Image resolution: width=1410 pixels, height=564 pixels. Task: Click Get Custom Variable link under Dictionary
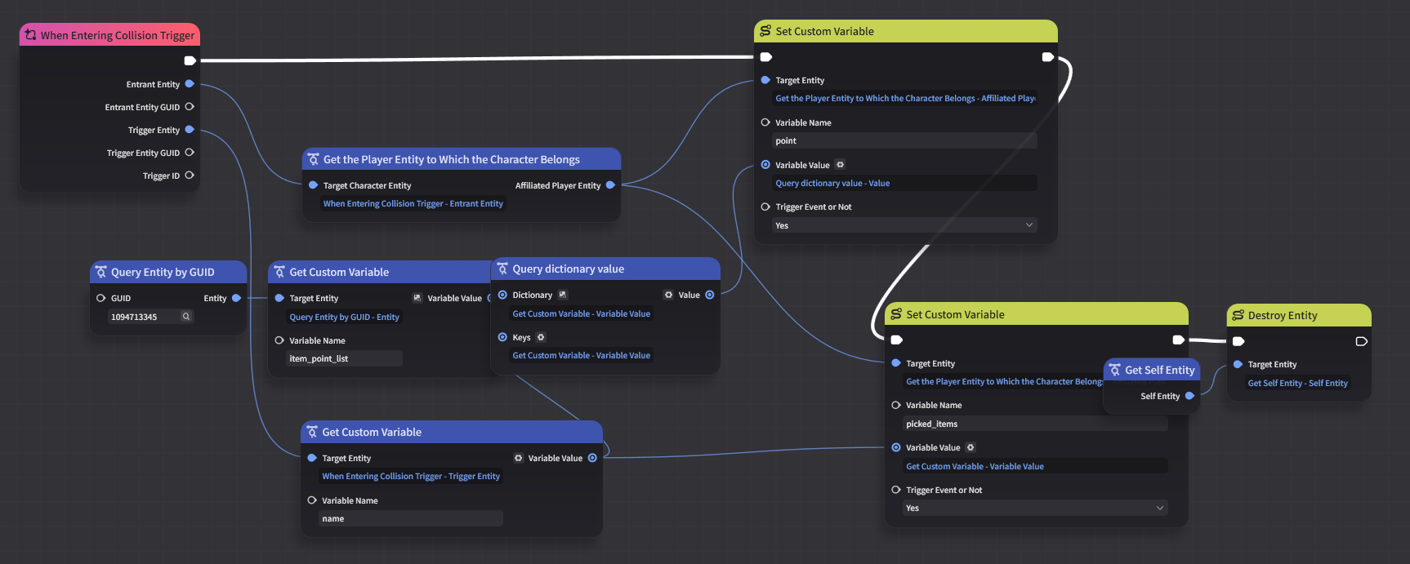click(x=582, y=313)
